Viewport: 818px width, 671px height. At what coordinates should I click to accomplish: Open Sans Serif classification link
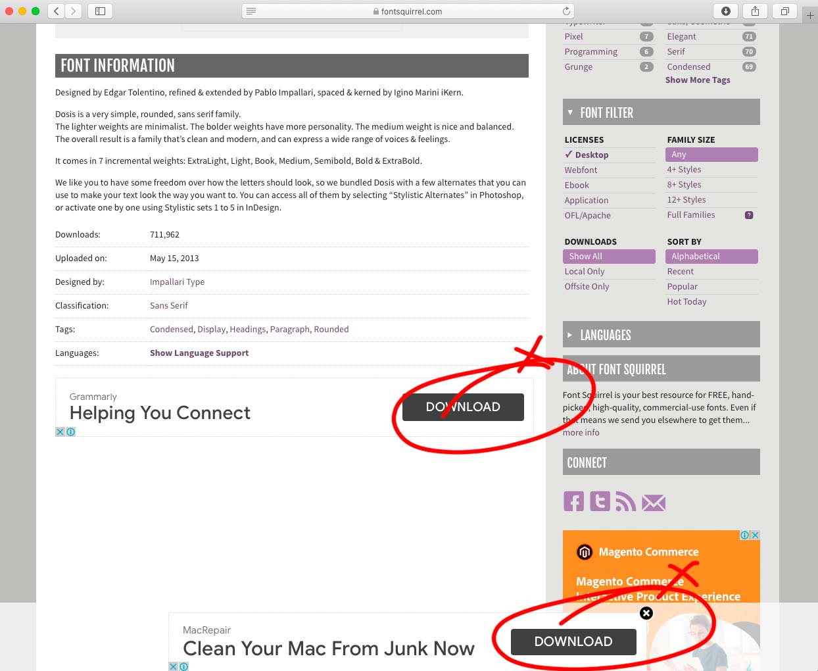[x=169, y=305]
